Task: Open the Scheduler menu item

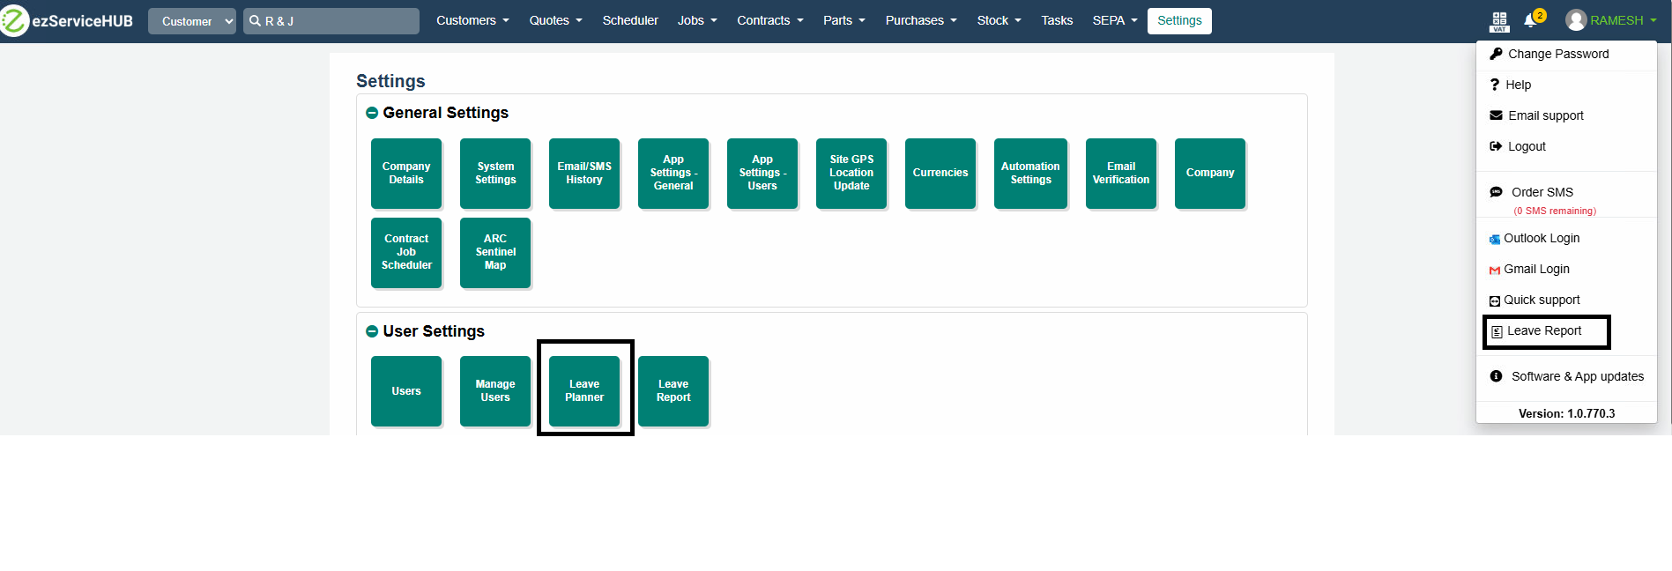Action: click(x=630, y=20)
